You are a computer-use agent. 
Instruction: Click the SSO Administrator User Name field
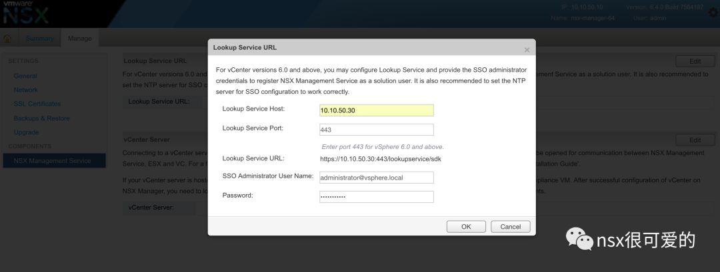(377, 178)
